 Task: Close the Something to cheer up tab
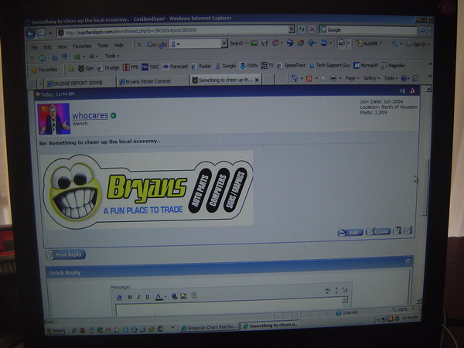click(x=257, y=80)
